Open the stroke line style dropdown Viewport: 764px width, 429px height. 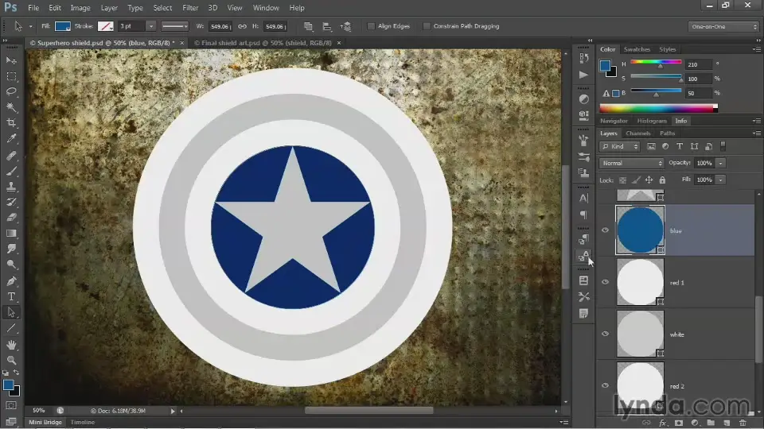(x=174, y=26)
